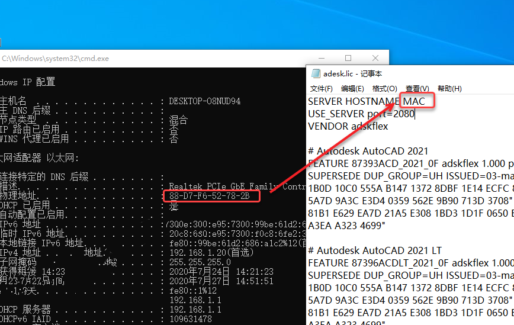This screenshot has height=325, width=514.
Task: Click the DHCPv6 IAID value 109631478
Action: pyautogui.click(x=191, y=319)
